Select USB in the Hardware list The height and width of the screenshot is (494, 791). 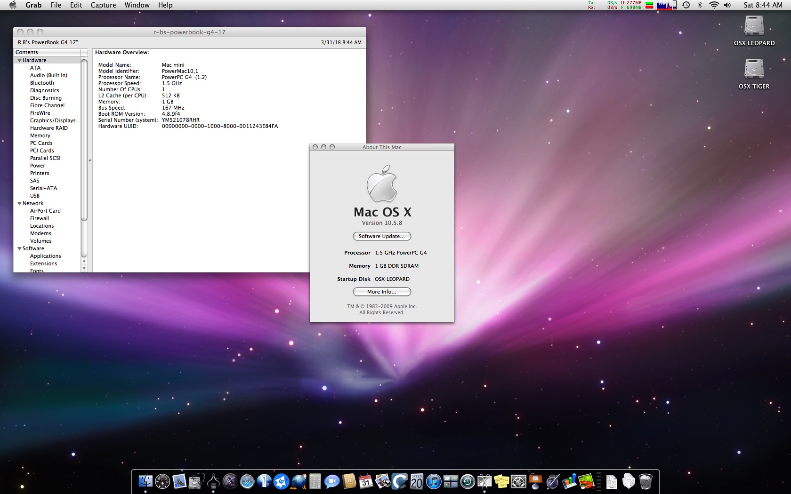[35, 196]
